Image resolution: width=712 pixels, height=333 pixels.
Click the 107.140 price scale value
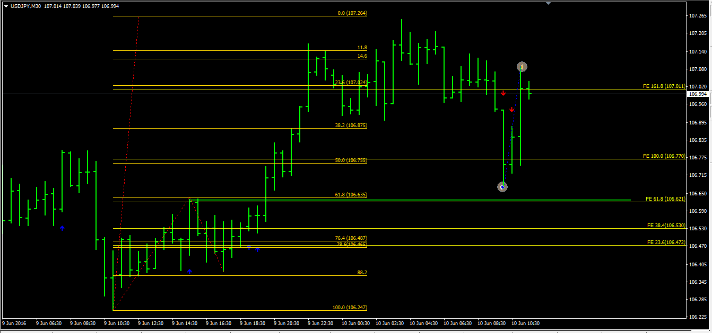tap(698, 51)
